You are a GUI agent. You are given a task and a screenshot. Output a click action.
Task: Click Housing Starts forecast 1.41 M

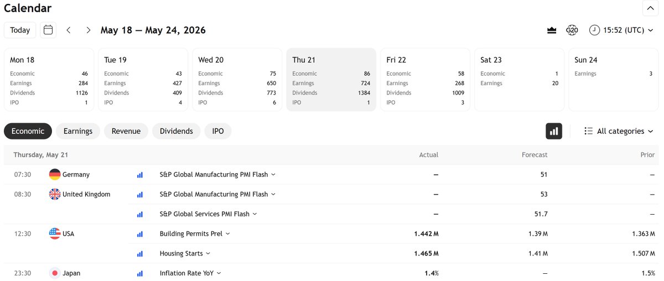click(x=537, y=254)
